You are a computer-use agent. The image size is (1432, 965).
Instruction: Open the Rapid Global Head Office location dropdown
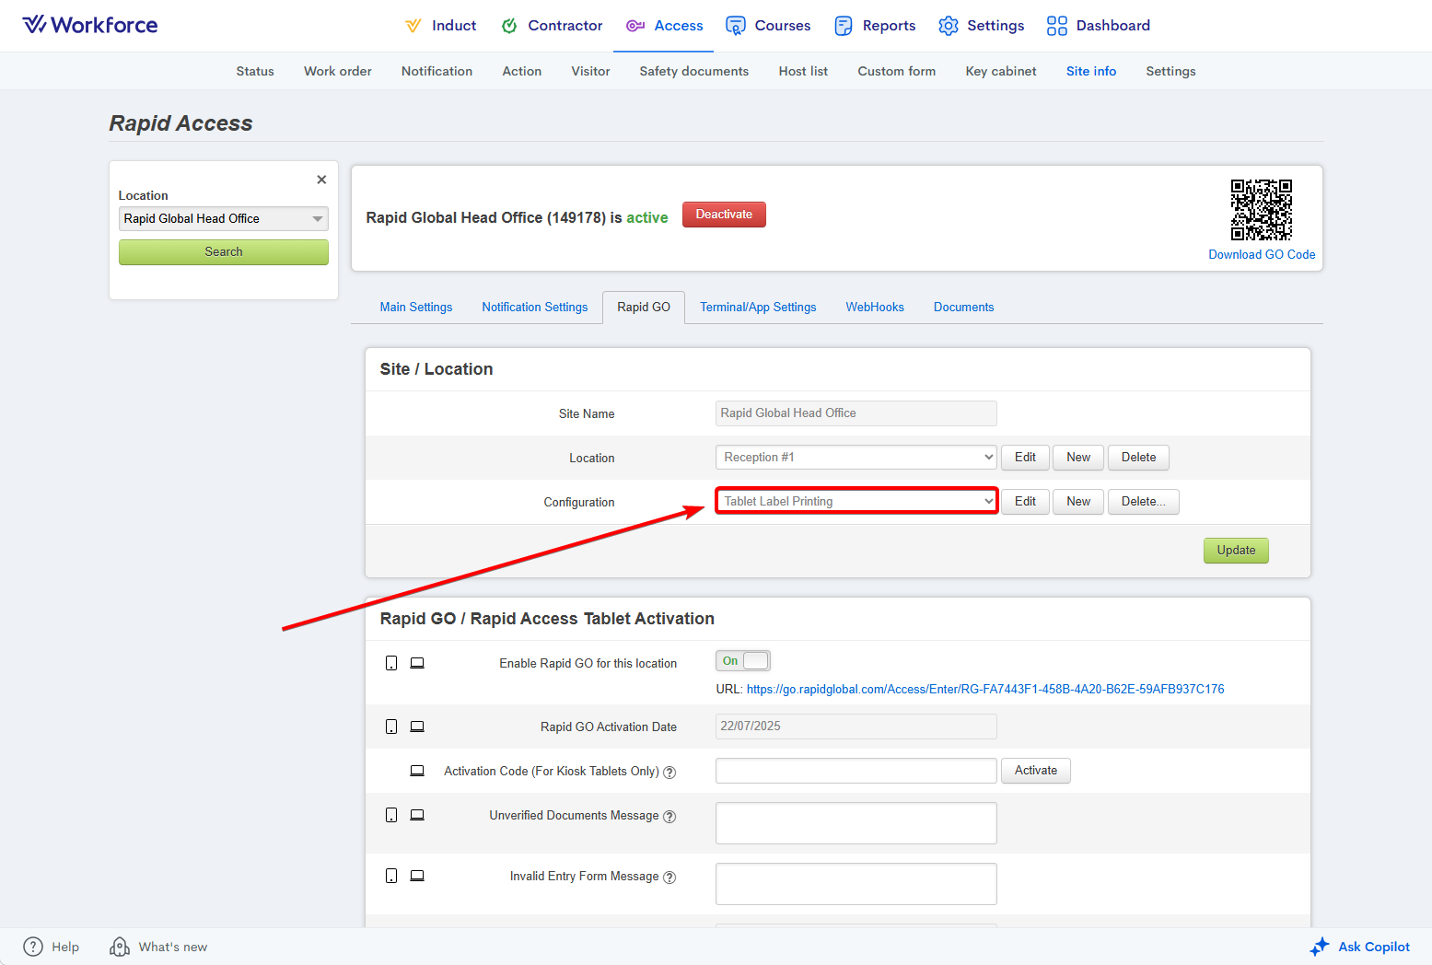(224, 218)
